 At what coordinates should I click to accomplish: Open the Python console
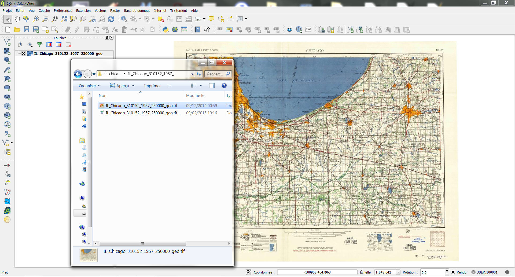[x=165, y=30]
